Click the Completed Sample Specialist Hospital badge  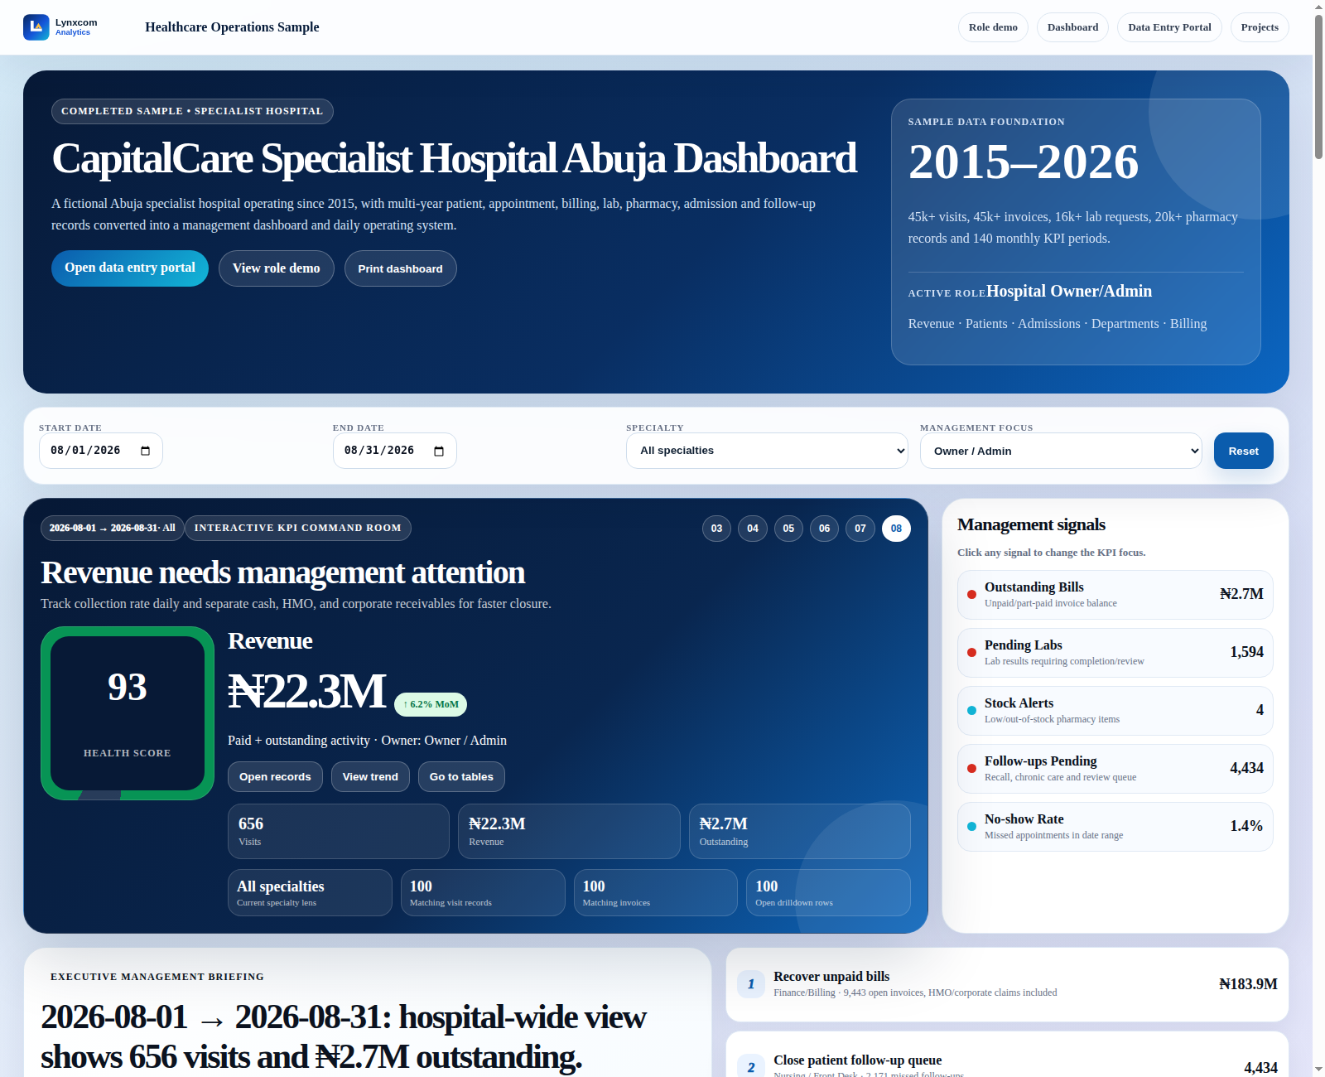coord(192,112)
